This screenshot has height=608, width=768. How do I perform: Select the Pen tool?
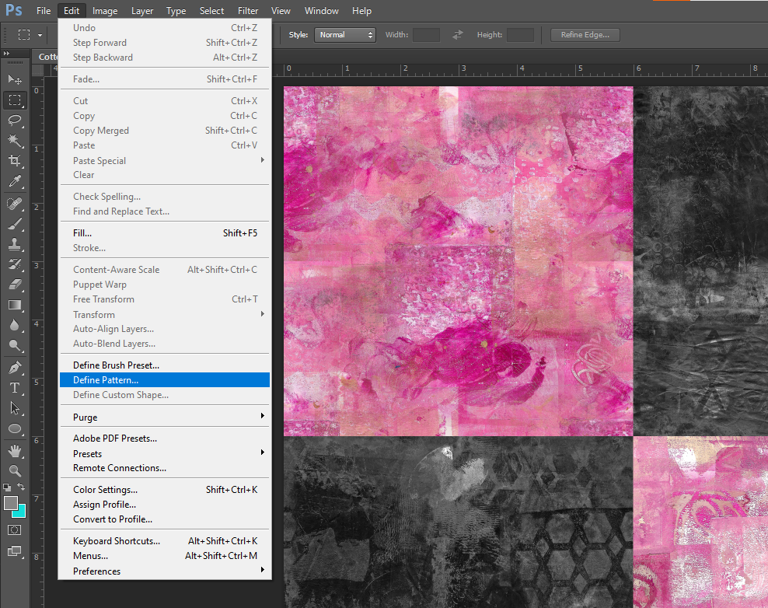coord(15,368)
